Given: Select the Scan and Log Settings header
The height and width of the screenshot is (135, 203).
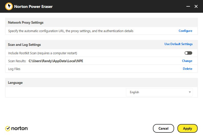Looking at the screenshot, I should [x=24, y=45].
